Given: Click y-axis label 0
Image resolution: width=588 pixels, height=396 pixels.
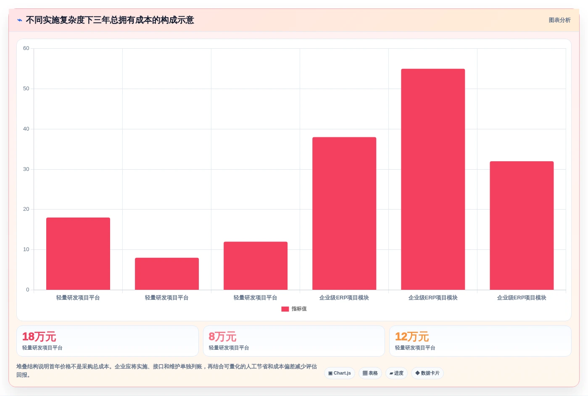Looking at the screenshot, I should (28, 290).
